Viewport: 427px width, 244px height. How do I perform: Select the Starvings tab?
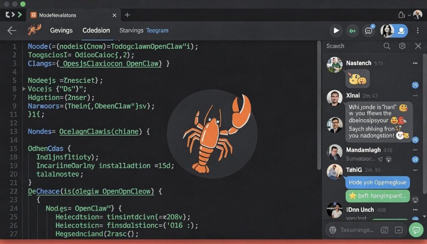130,31
